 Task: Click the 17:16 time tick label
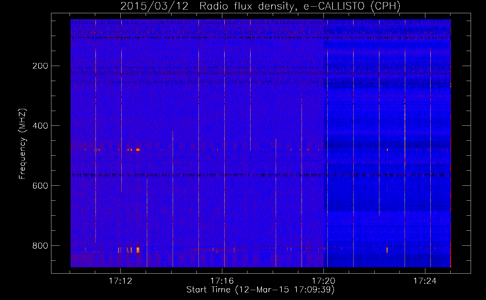pos(222,281)
